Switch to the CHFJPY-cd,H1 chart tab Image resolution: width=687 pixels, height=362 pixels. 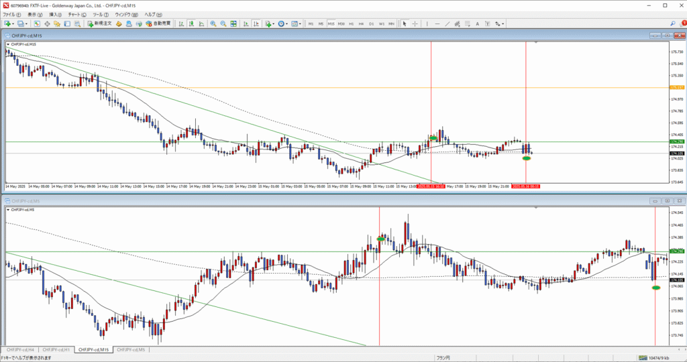pyautogui.click(x=56, y=349)
